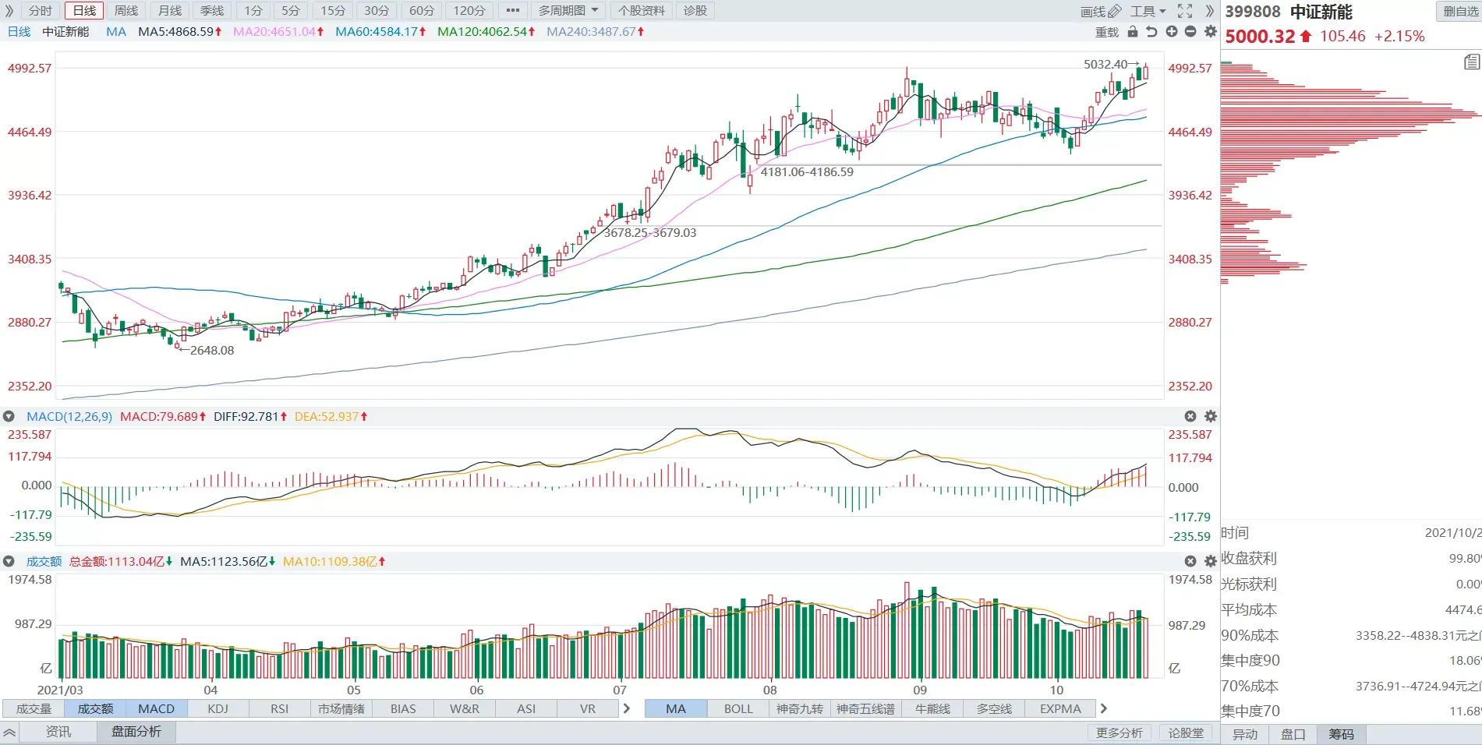Open the document list icon in chip panel
Screen dimensions: 1482x745
tap(1472, 62)
